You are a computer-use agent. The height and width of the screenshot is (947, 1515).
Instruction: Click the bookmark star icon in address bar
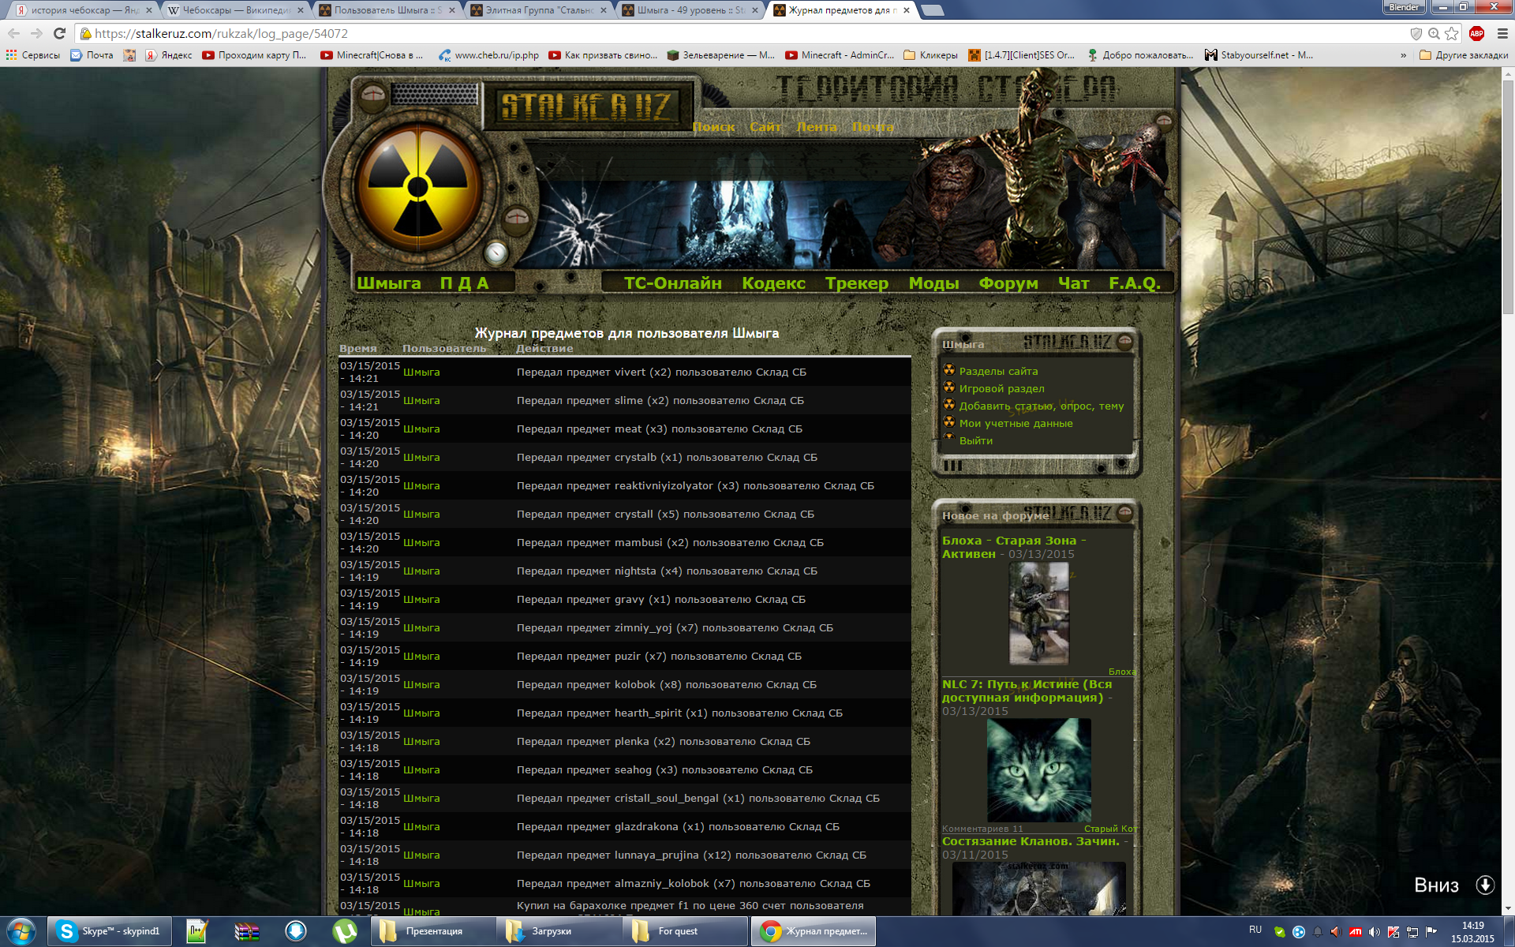[x=1452, y=34]
